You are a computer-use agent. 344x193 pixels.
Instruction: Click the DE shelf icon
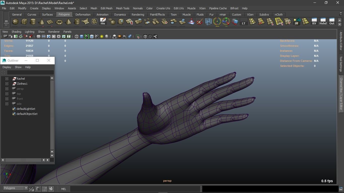pos(297,22)
